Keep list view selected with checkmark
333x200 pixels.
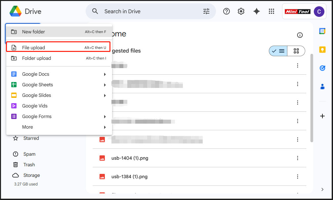pos(278,51)
